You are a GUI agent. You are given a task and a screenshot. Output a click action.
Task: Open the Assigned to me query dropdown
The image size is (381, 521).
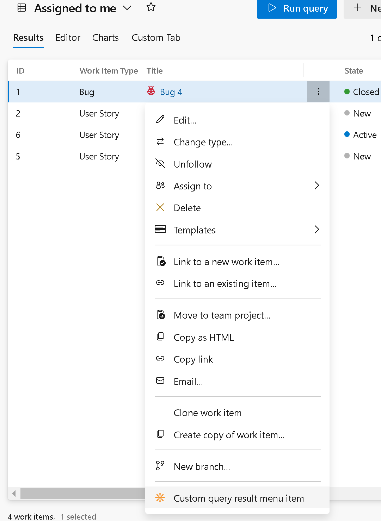point(127,8)
